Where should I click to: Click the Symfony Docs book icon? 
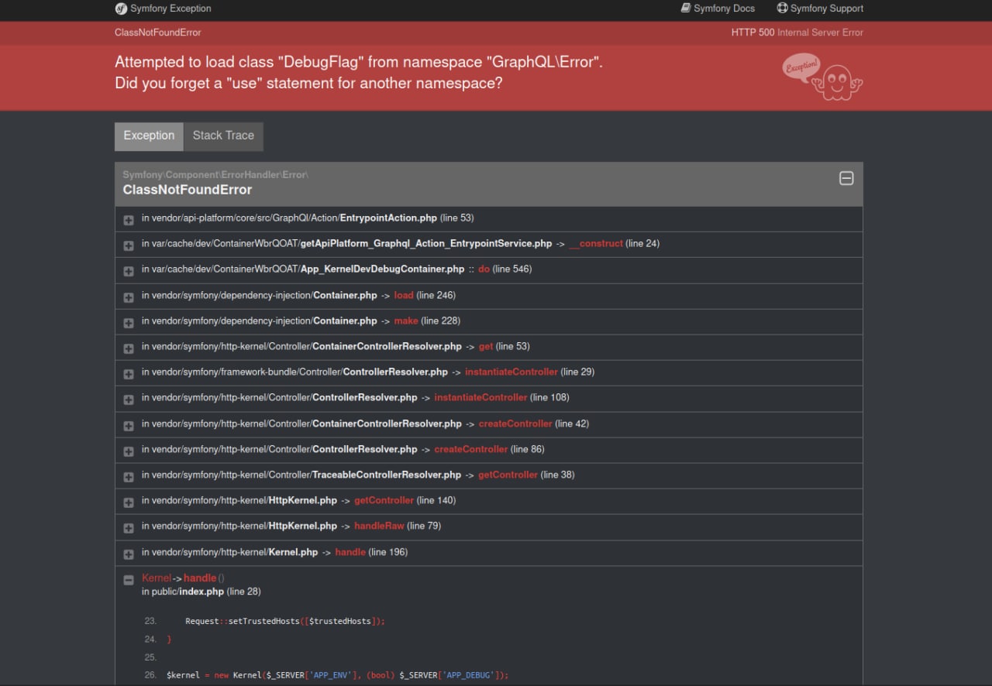pos(686,8)
